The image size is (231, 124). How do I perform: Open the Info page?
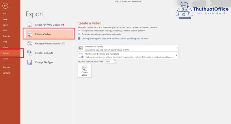5,14
